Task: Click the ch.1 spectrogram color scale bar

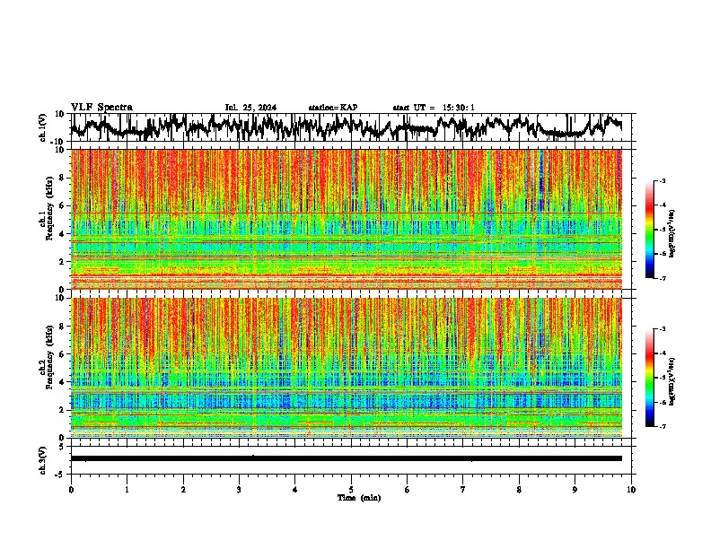Action: coord(649,230)
